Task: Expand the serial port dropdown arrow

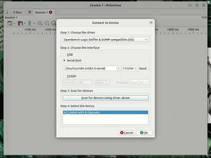Action: [118, 68]
